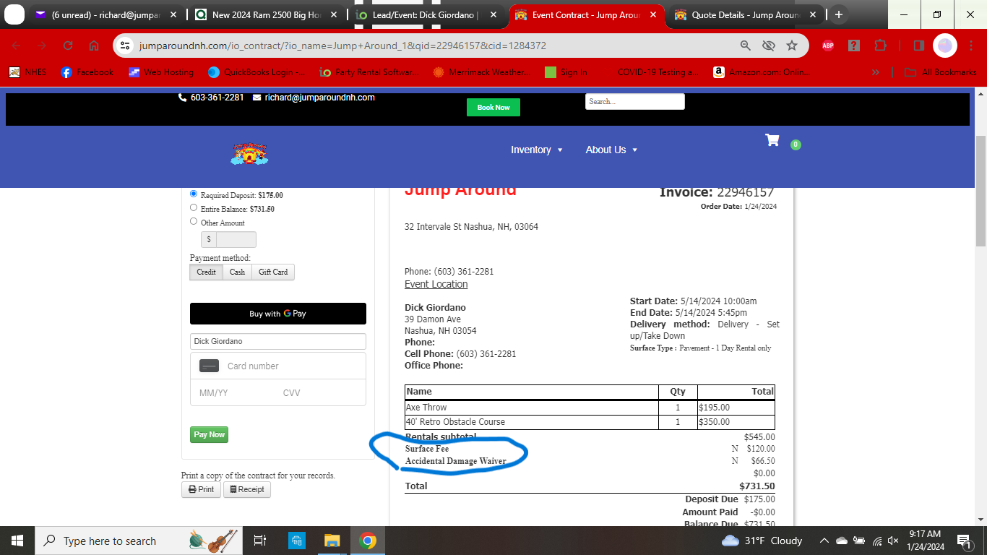Switch to the Quote Details tab

tap(744, 15)
